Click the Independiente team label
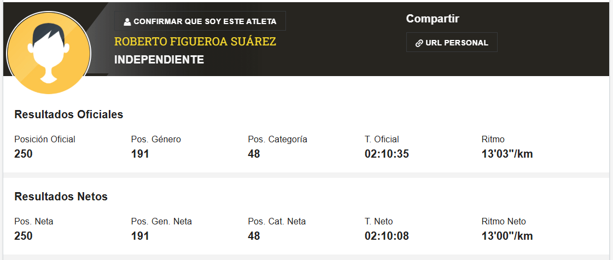Screen dimensions: 613x260 point(159,60)
